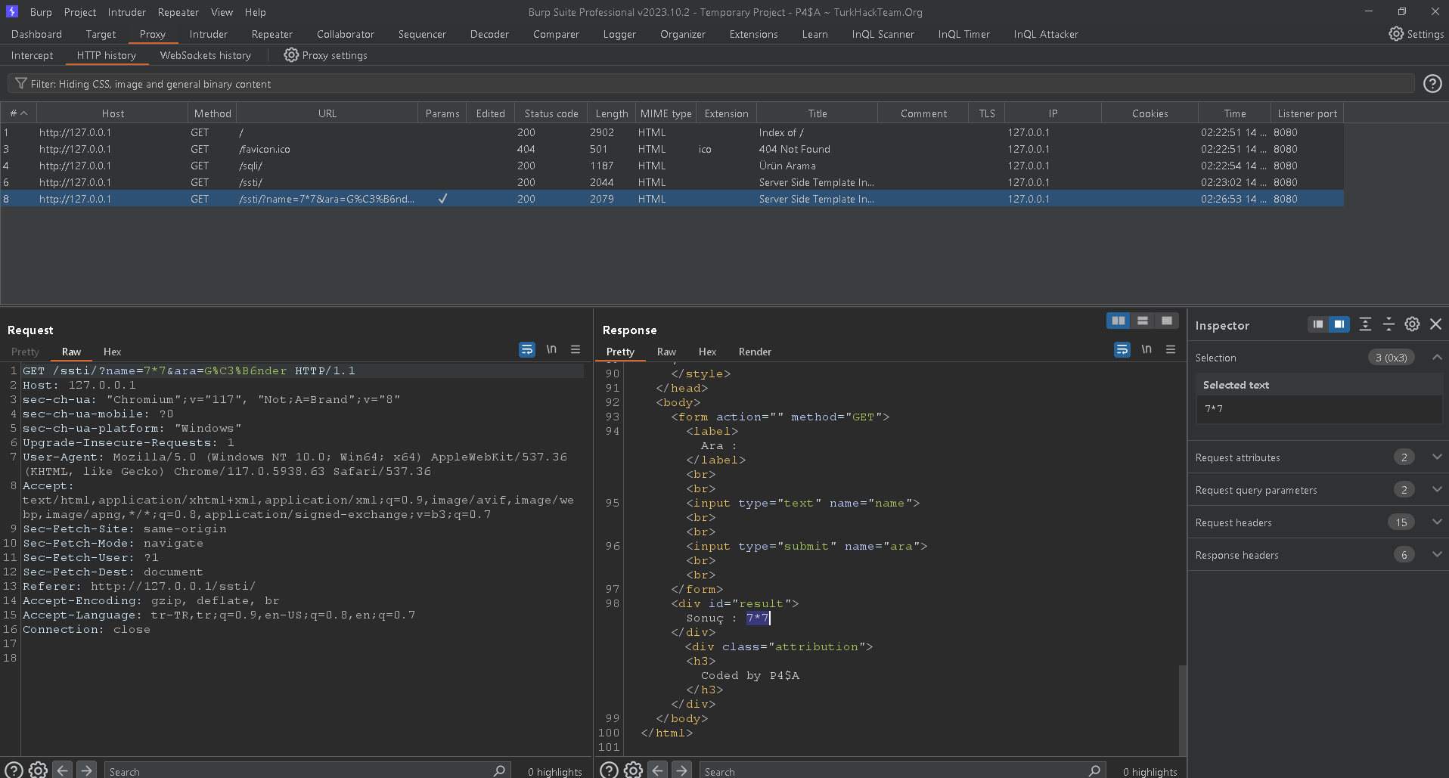Sort history by the # column
The width and height of the screenshot is (1449, 778).
tap(18, 113)
